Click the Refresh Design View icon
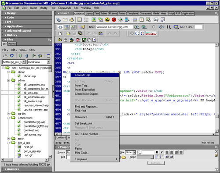 [154, 27]
